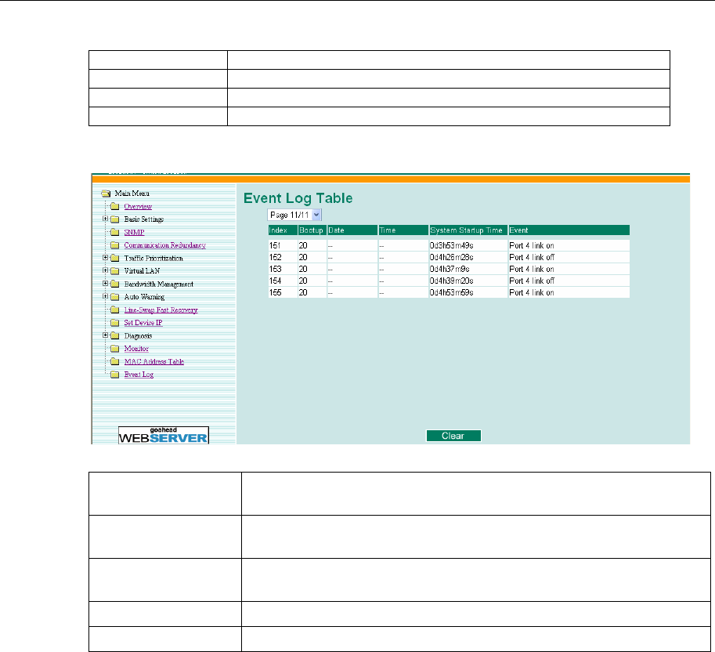The image size is (715, 652).
Task: Expand the Diagnosis tree node
Action: (x=106, y=335)
